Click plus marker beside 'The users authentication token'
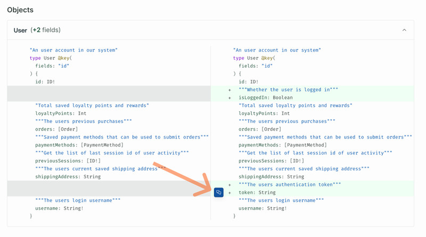The height and width of the screenshot is (237, 426). 230,185
